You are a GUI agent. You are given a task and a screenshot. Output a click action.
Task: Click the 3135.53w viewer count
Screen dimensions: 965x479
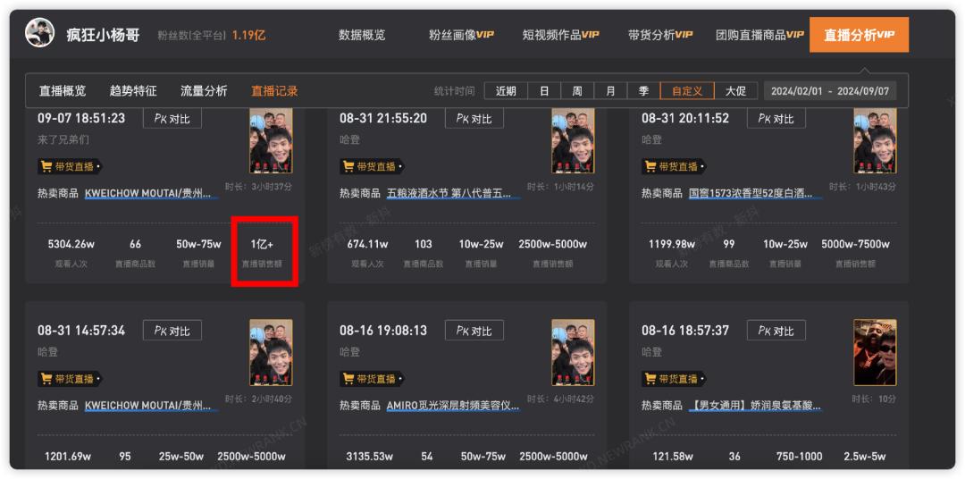click(x=370, y=457)
